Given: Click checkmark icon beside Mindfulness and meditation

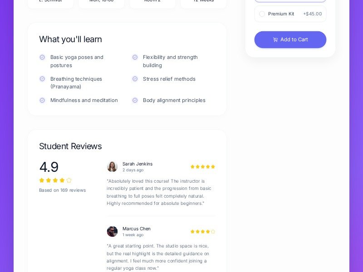Looking at the screenshot, I should click(42, 100).
